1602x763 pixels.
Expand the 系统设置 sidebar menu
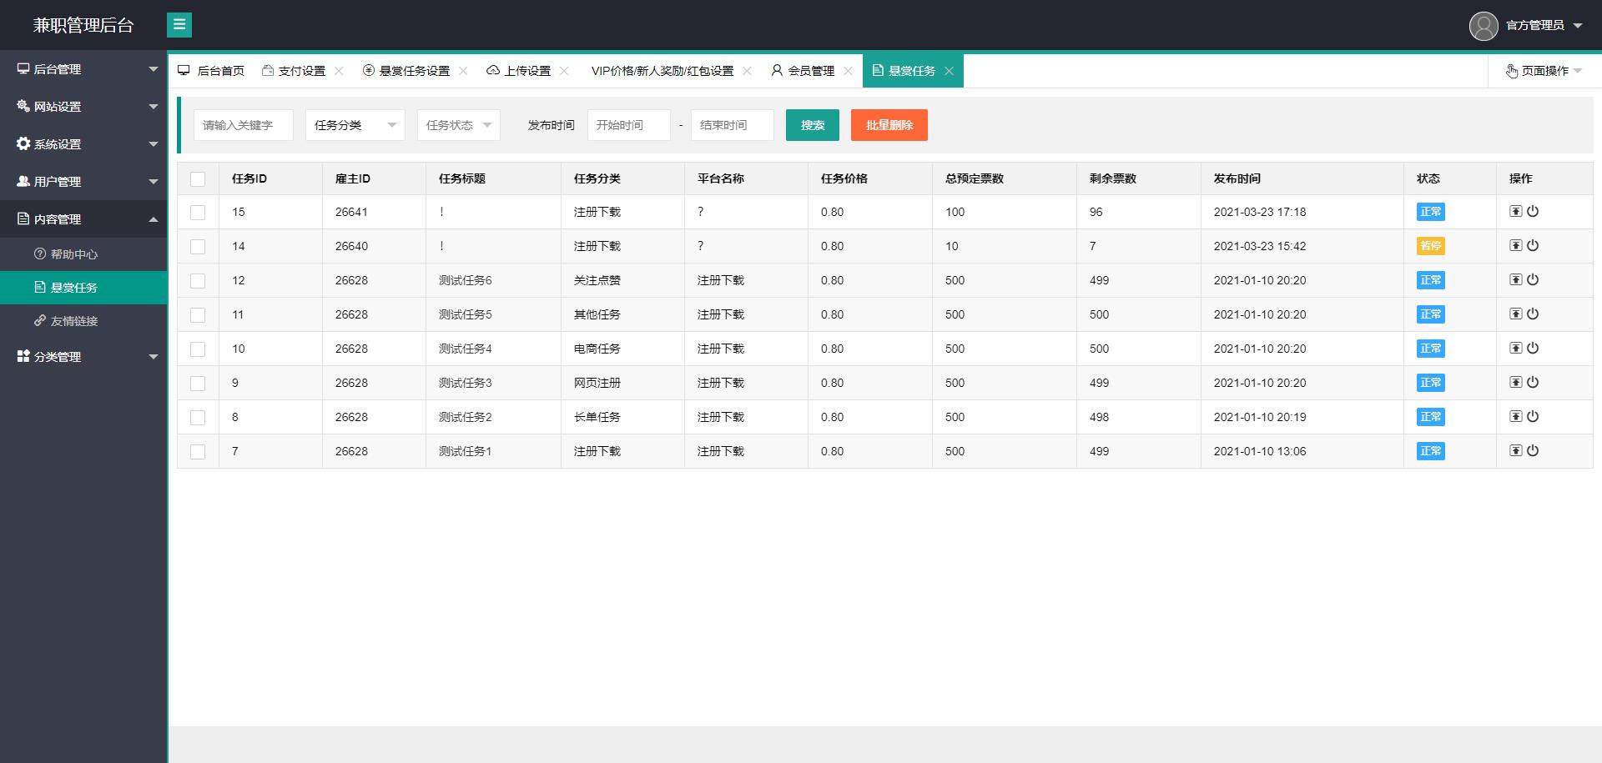coord(83,144)
